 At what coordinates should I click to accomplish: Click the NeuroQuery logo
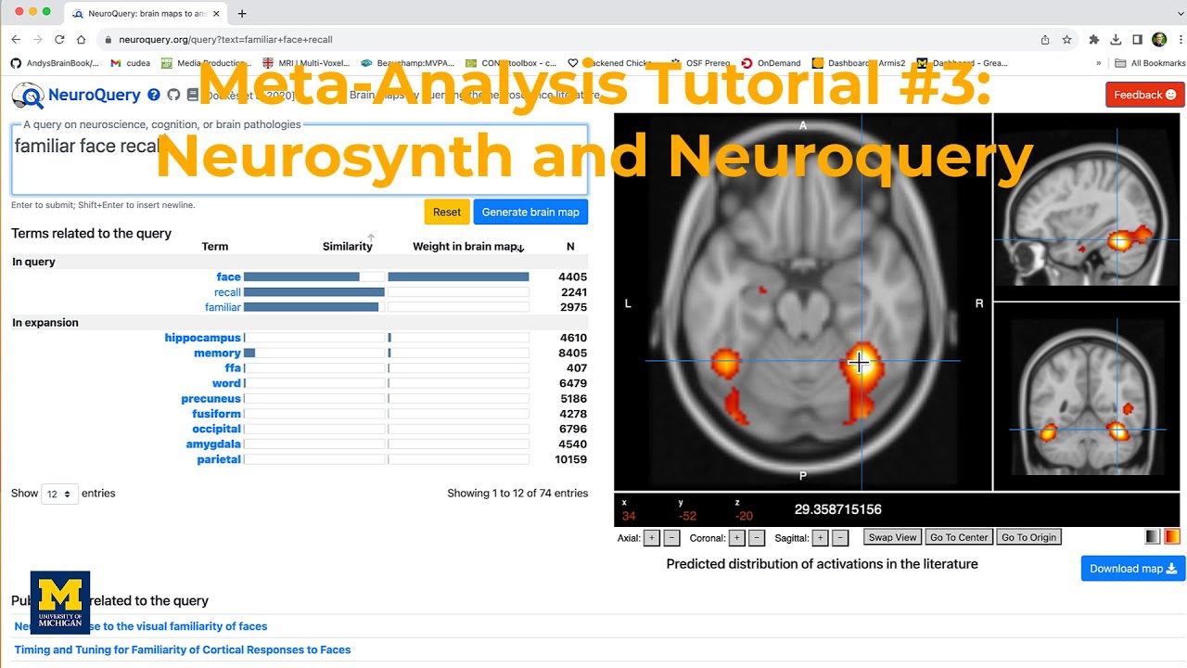coord(76,95)
